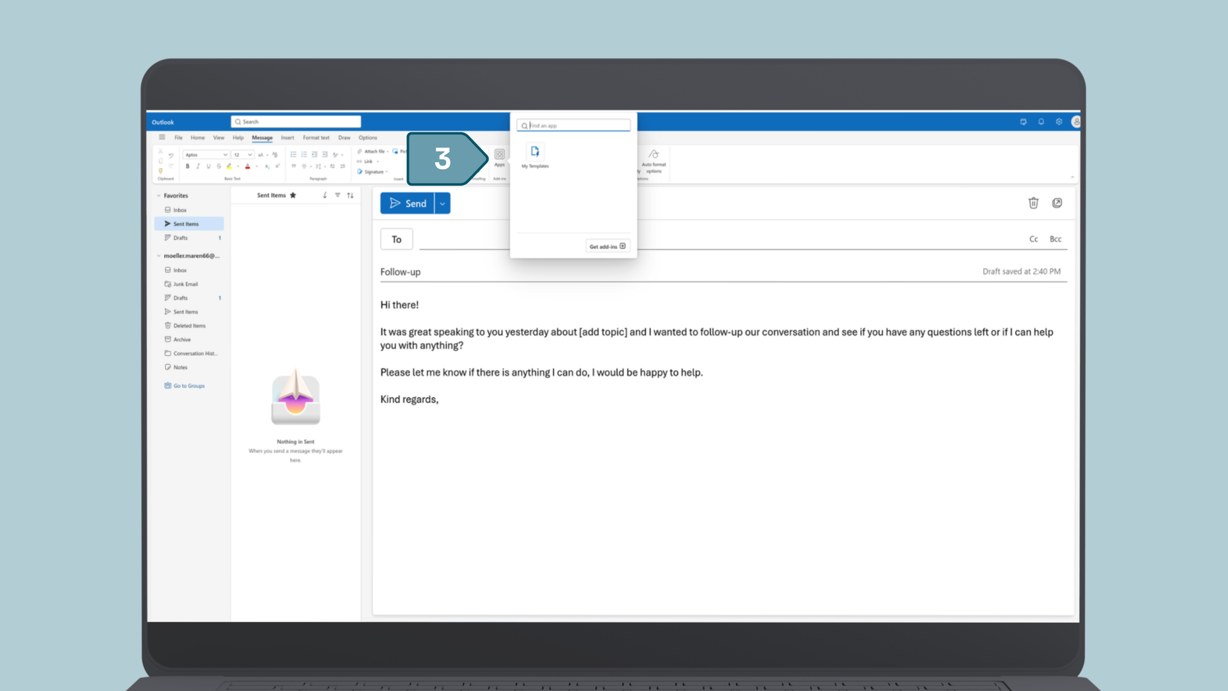This screenshot has width=1228, height=691.
Task: Pick the yellow text highlight color
Action: tap(229, 166)
